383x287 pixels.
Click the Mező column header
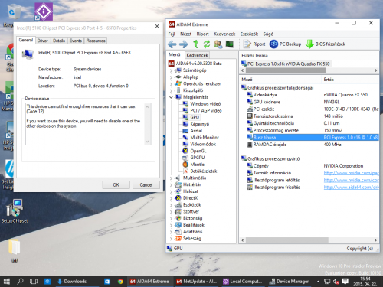280,80
